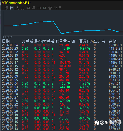Click the percentage 9.46 %
This screenshot has height=131, width=123.
tap(84, 62)
